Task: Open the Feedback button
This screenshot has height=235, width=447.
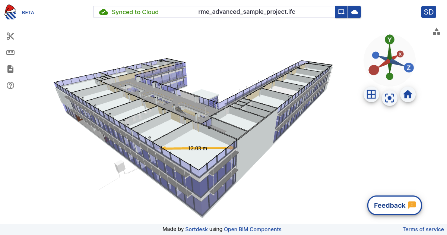Action: point(394,205)
